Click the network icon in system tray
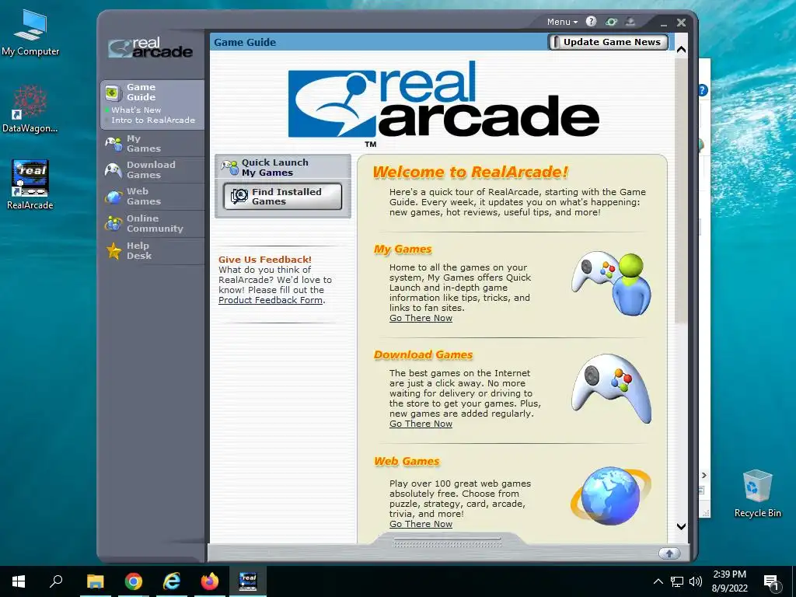The image size is (796, 597). pos(677,581)
